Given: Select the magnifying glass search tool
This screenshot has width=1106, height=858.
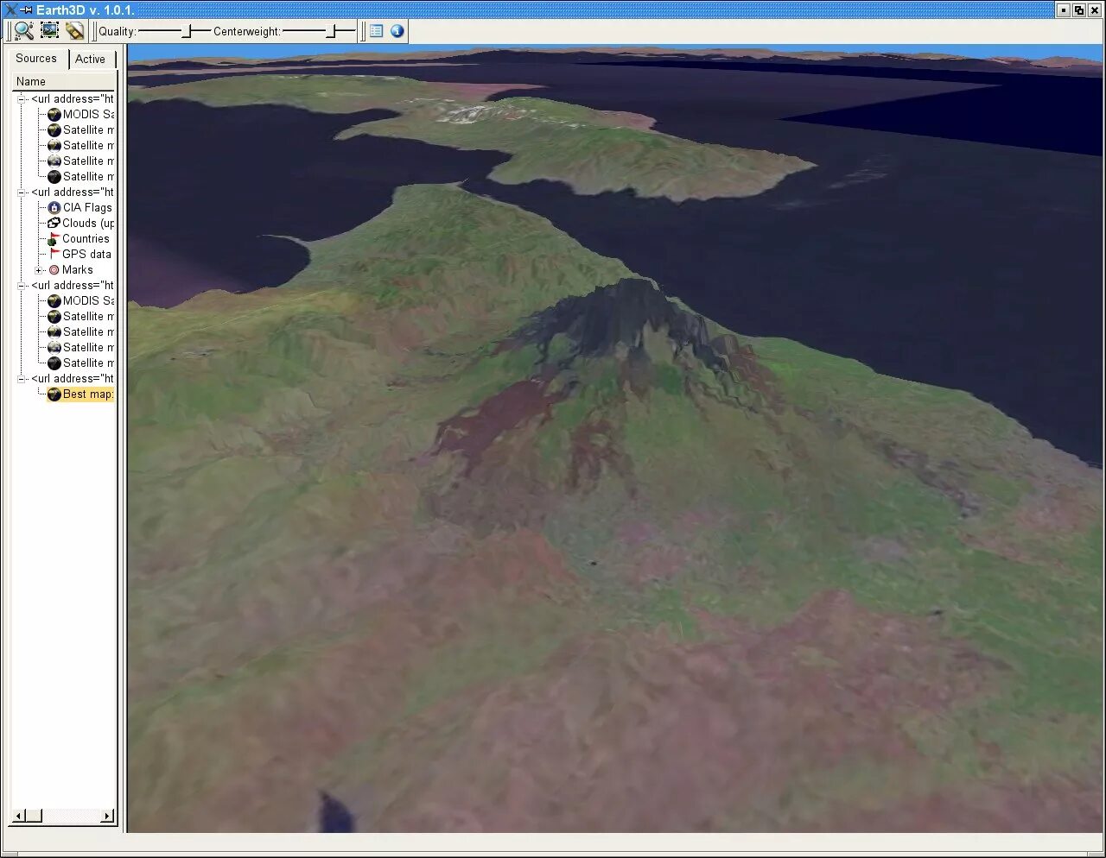Looking at the screenshot, I should click(x=24, y=31).
